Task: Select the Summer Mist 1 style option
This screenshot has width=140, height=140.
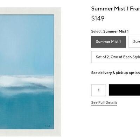Action: coord(108,42)
